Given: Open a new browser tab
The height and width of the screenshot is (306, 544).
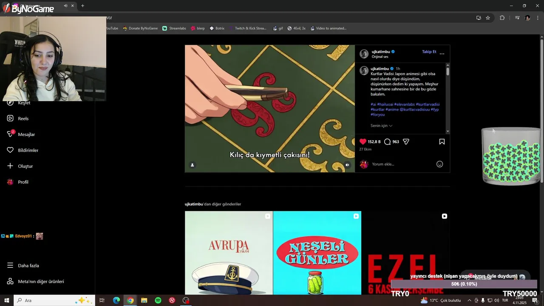Looking at the screenshot, I should 82,6.
